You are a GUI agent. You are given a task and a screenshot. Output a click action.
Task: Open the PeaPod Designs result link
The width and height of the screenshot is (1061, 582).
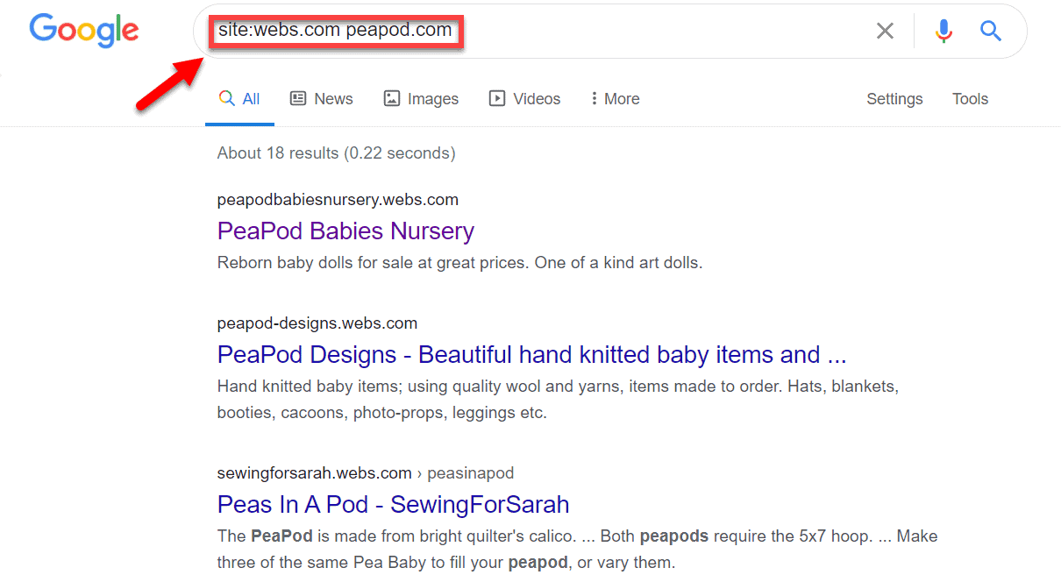tap(531, 355)
